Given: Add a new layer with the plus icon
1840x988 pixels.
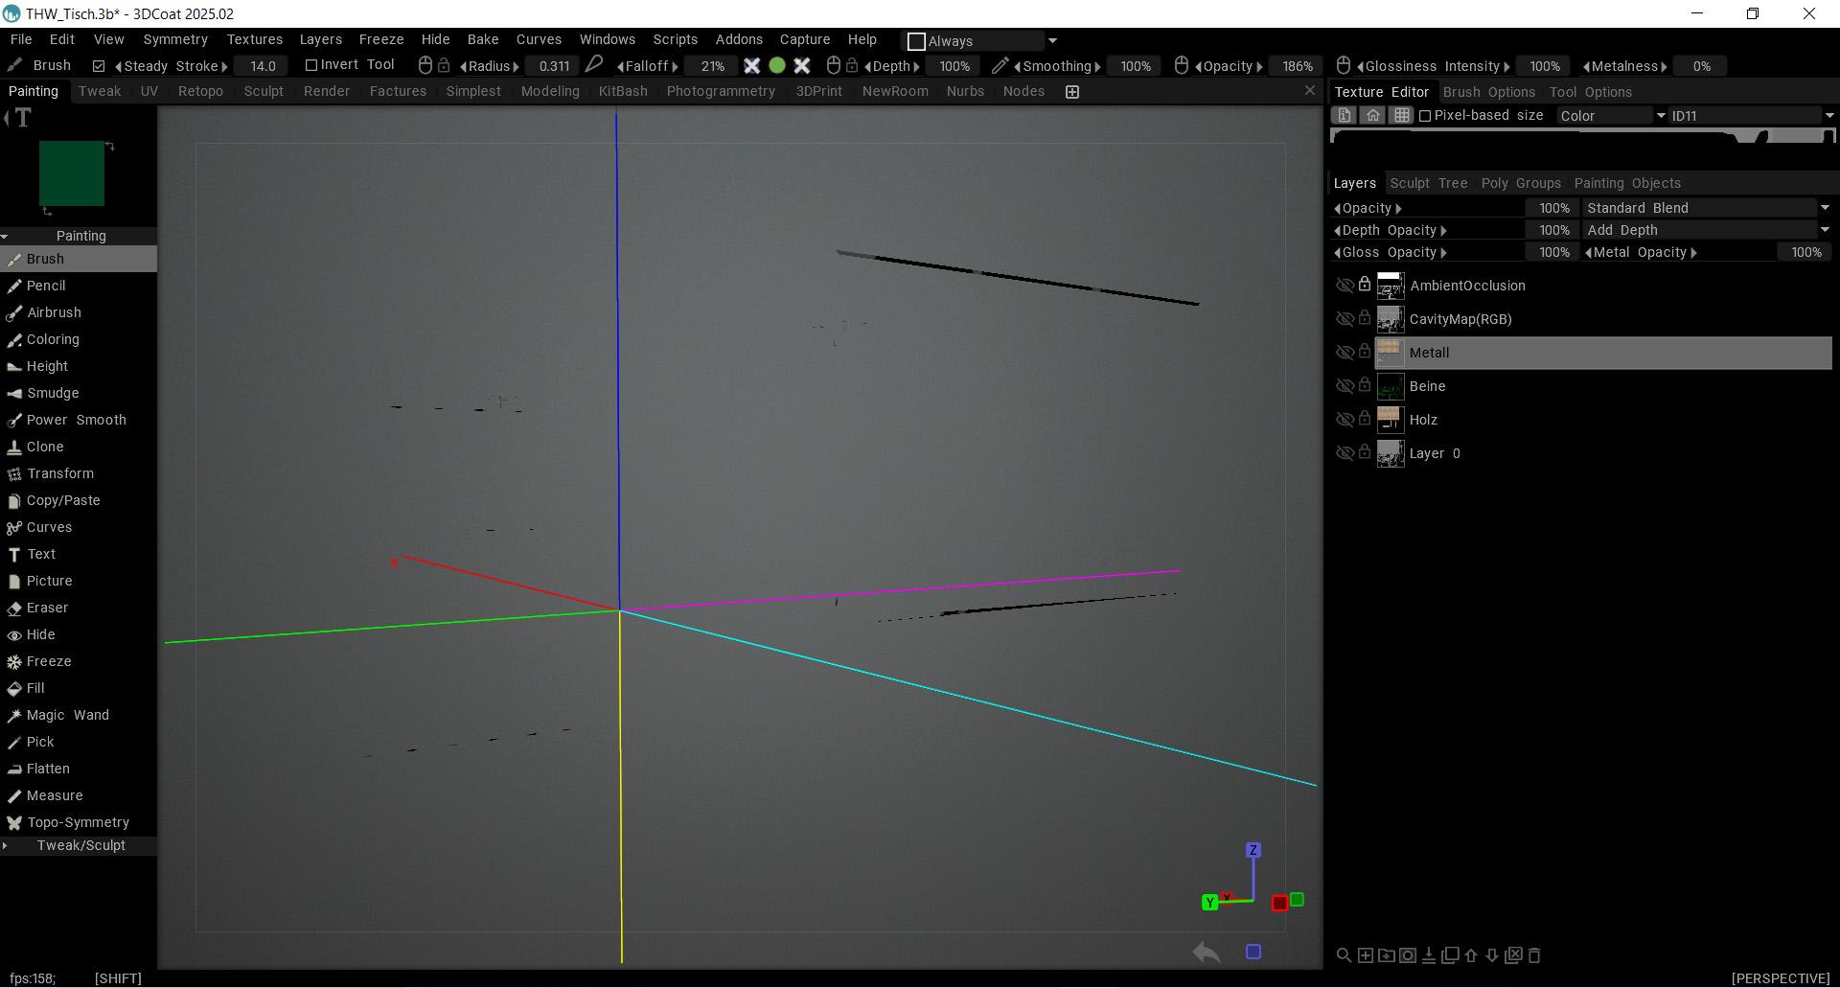Looking at the screenshot, I should pos(1366,955).
